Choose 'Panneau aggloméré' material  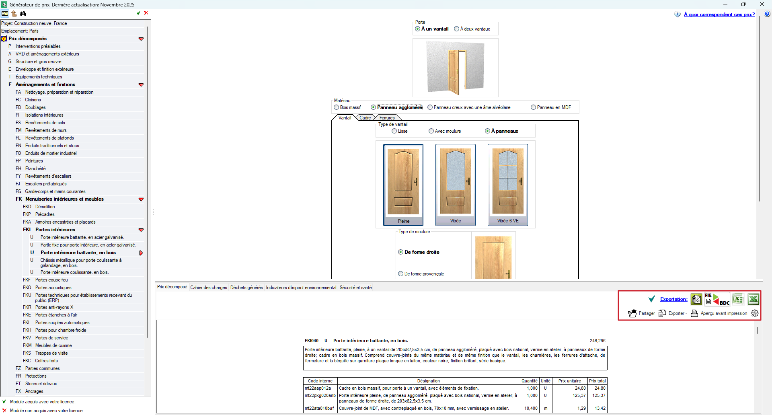tap(396, 107)
